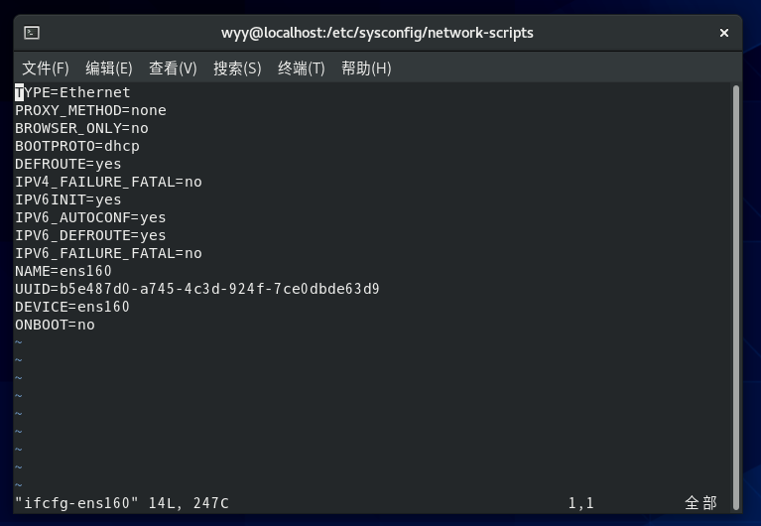761x526 pixels.
Task: Open the 查看(V) menu
Action: [x=173, y=68]
